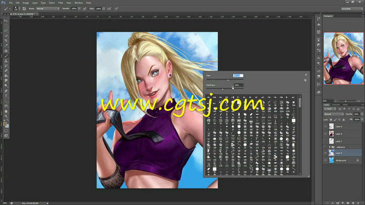
Task: Select the Pen tool
Action: tap(6, 91)
